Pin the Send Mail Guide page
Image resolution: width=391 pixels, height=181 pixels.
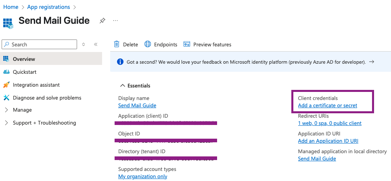click(x=102, y=21)
